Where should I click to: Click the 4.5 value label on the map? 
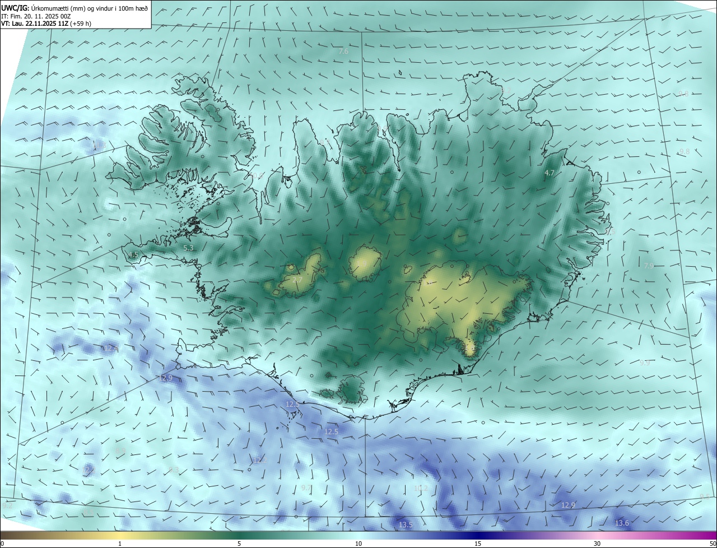[133, 255]
